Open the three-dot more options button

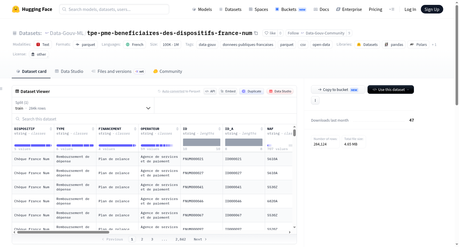tap(315, 100)
